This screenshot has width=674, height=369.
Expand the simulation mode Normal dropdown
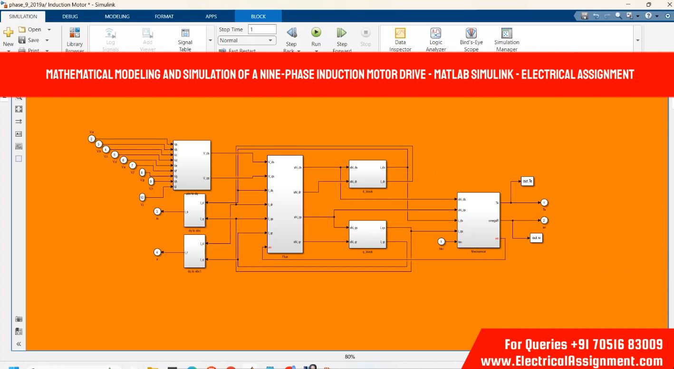tap(271, 41)
